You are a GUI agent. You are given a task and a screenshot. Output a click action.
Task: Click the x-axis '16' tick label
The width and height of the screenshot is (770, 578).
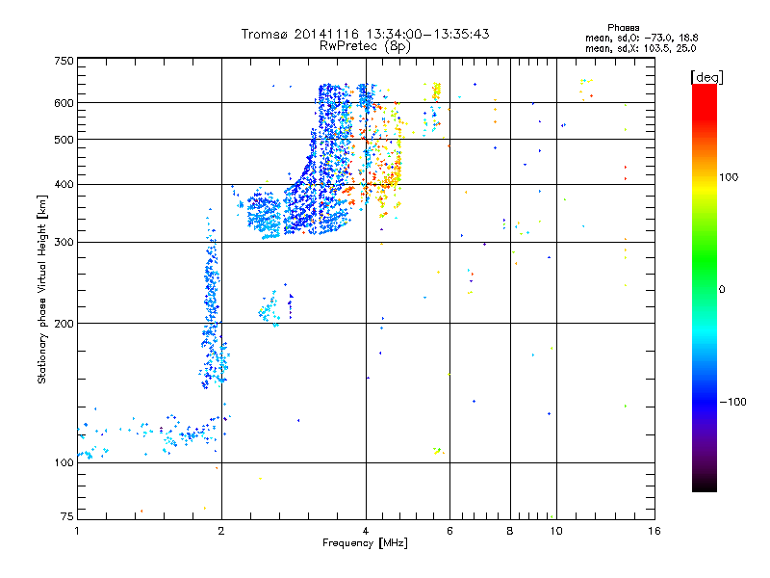[x=654, y=531]
